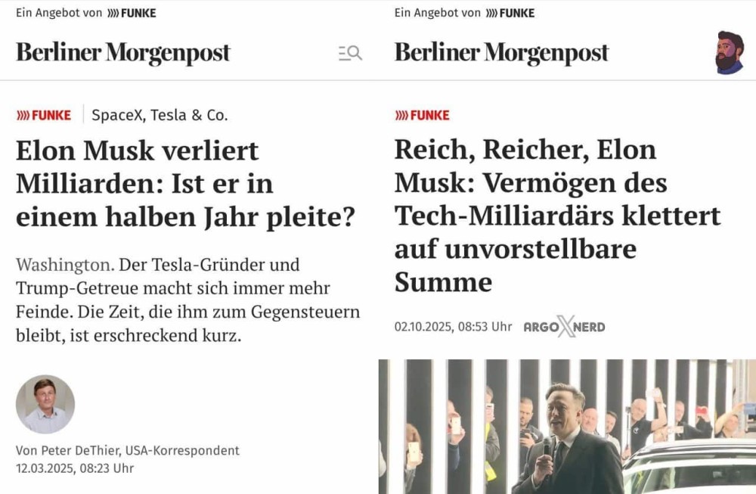
Task: Click Peter DeThier's round author photo
Action: 45,404
